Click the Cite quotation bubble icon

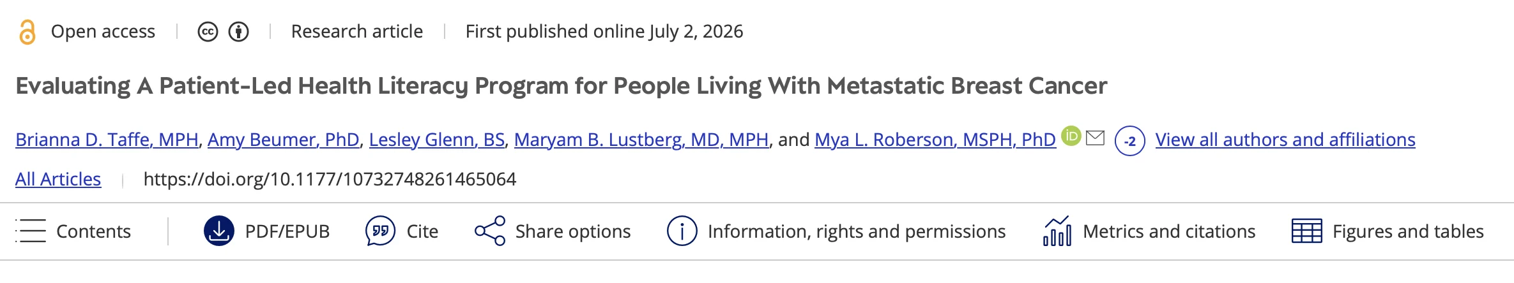[380, 231]
